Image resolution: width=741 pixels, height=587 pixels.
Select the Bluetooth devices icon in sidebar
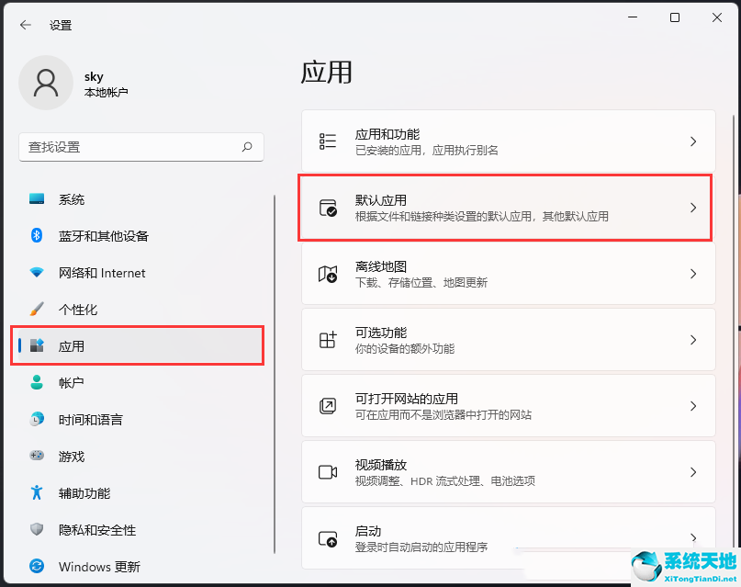(x=37, y=236)
